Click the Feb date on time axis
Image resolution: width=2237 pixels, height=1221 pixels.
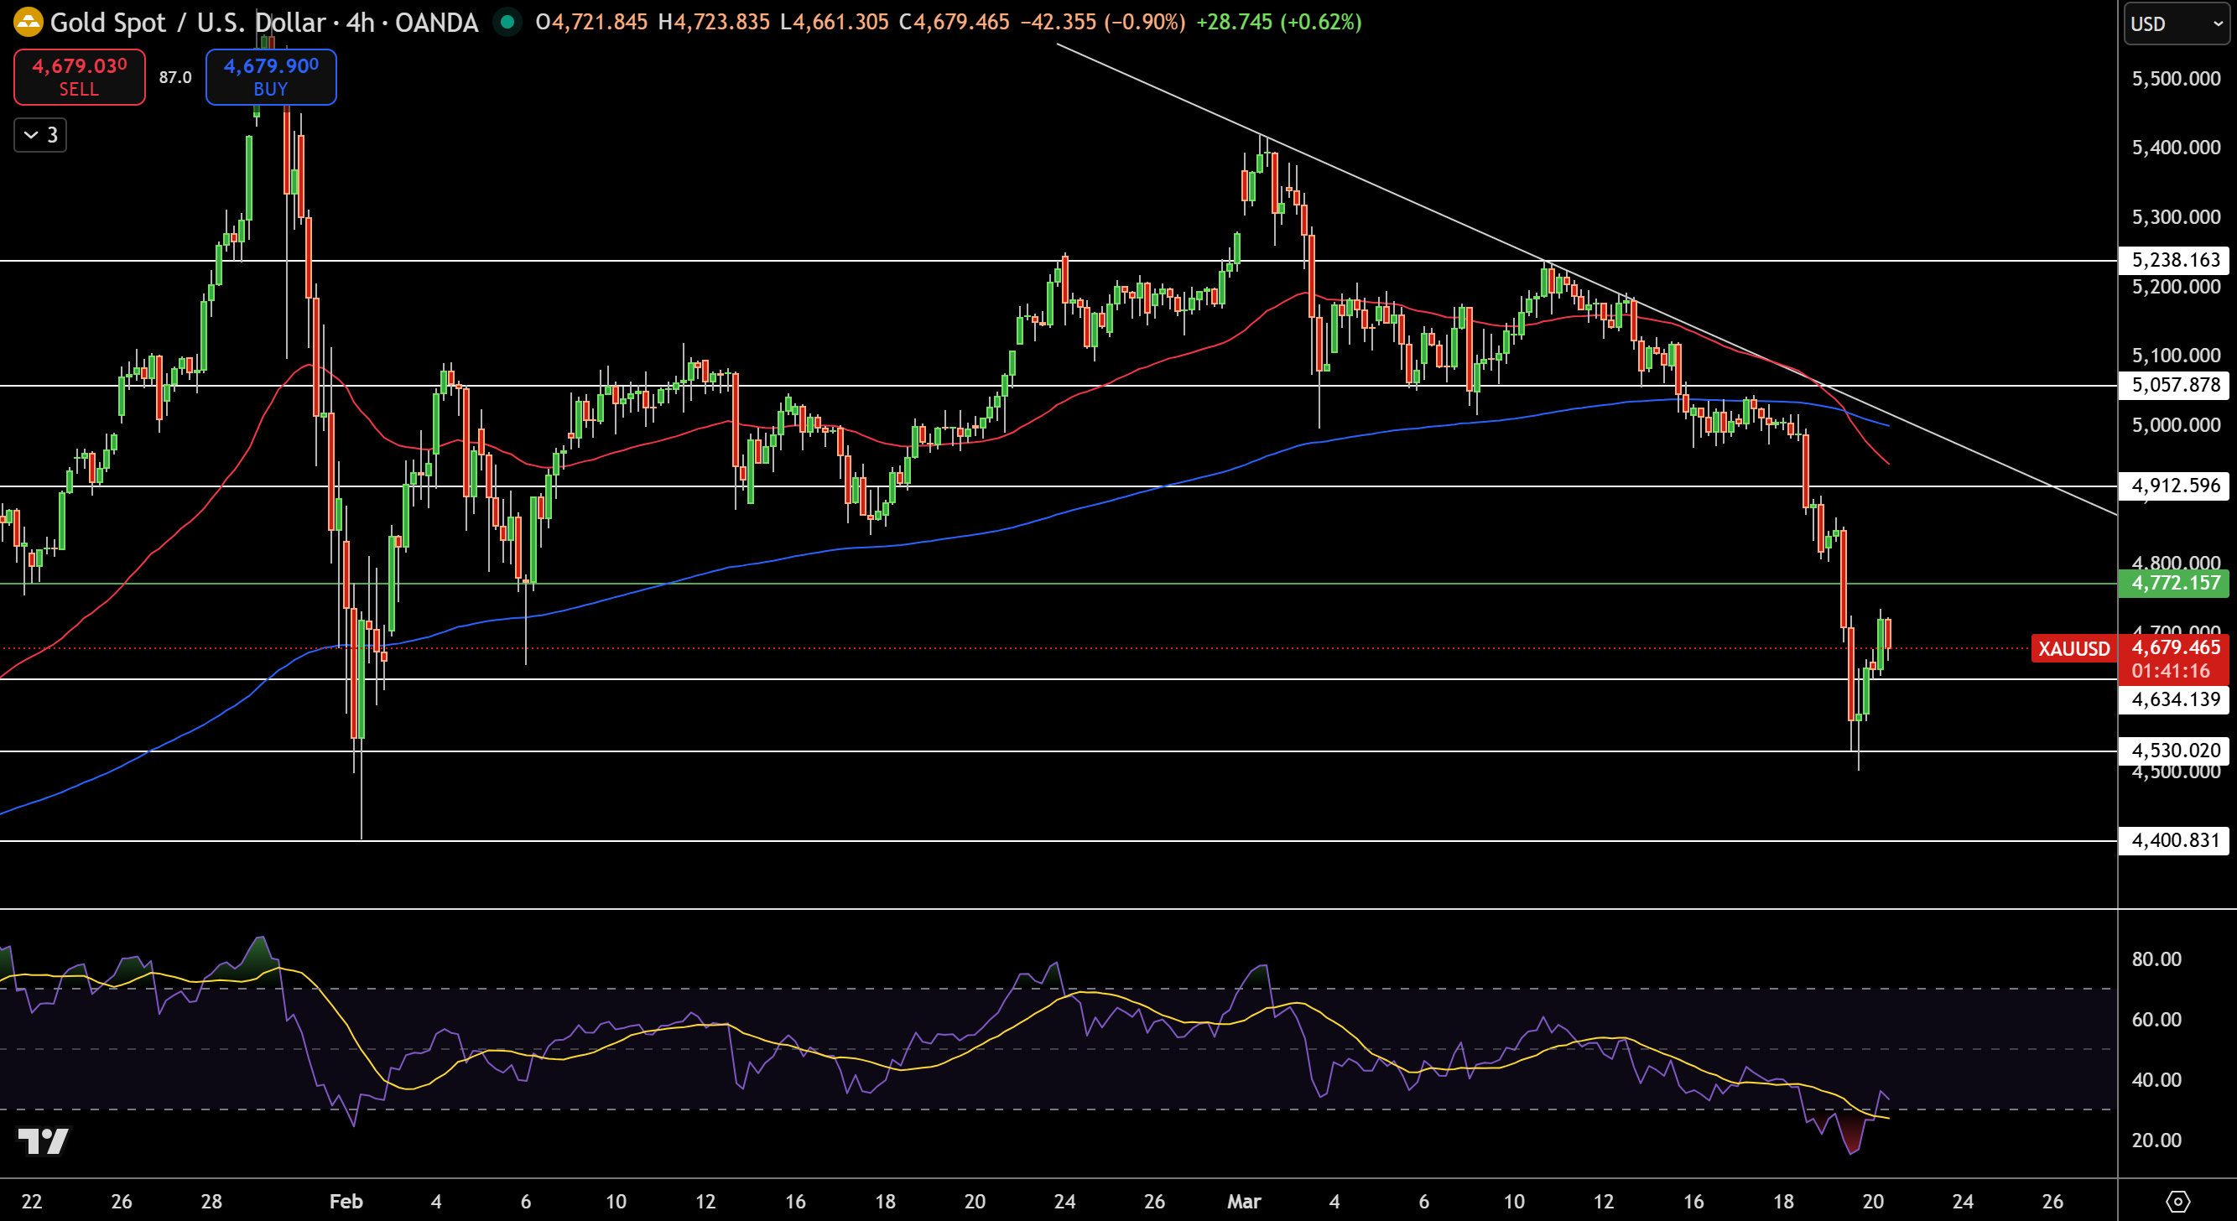pos(346,1201)
